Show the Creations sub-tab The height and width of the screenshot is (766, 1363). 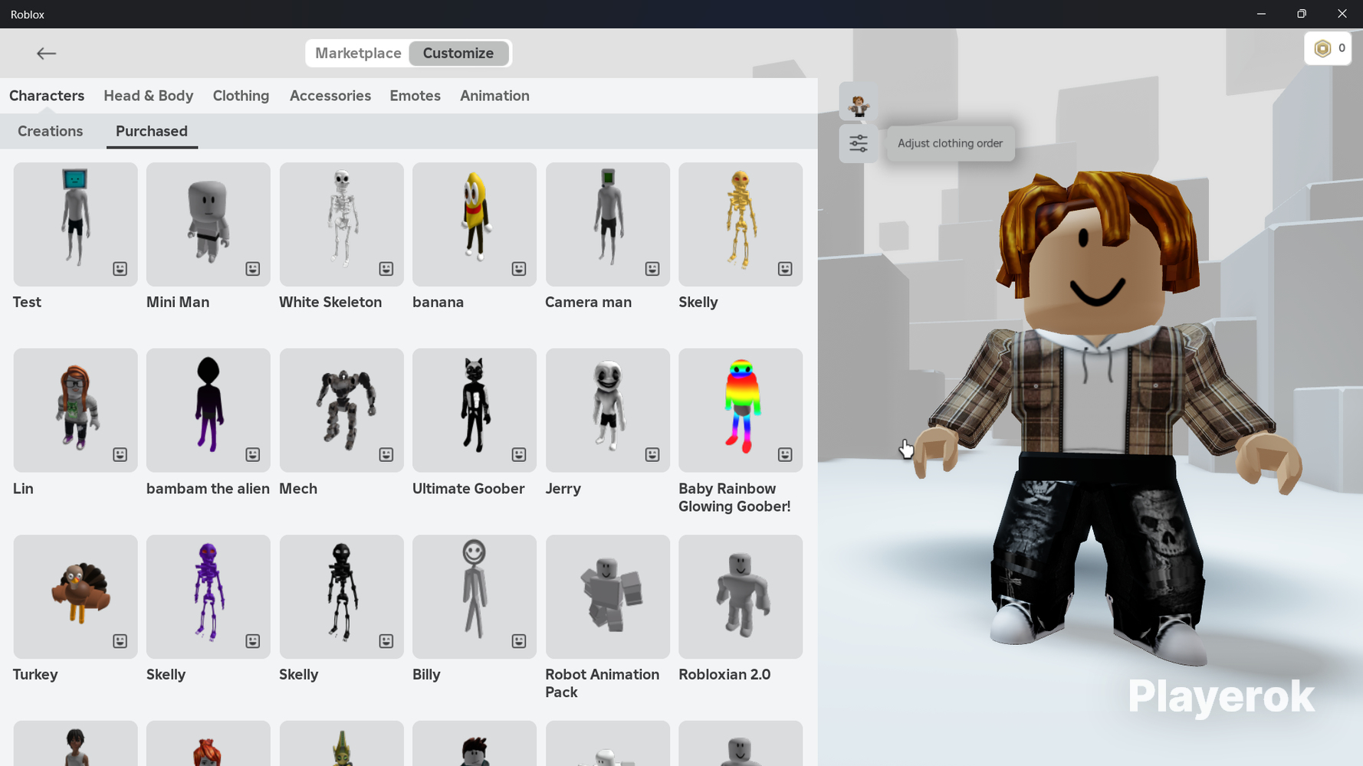pos(50,131)
